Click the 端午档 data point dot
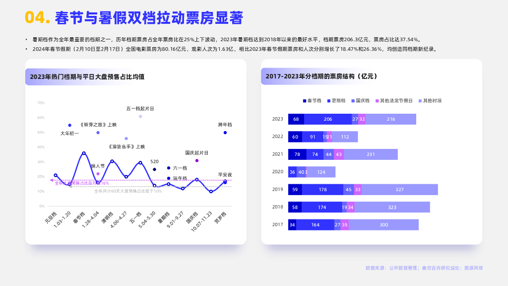The width and height of the screenshot is (508, 286). pyautogui.click(x=169, y=178)
